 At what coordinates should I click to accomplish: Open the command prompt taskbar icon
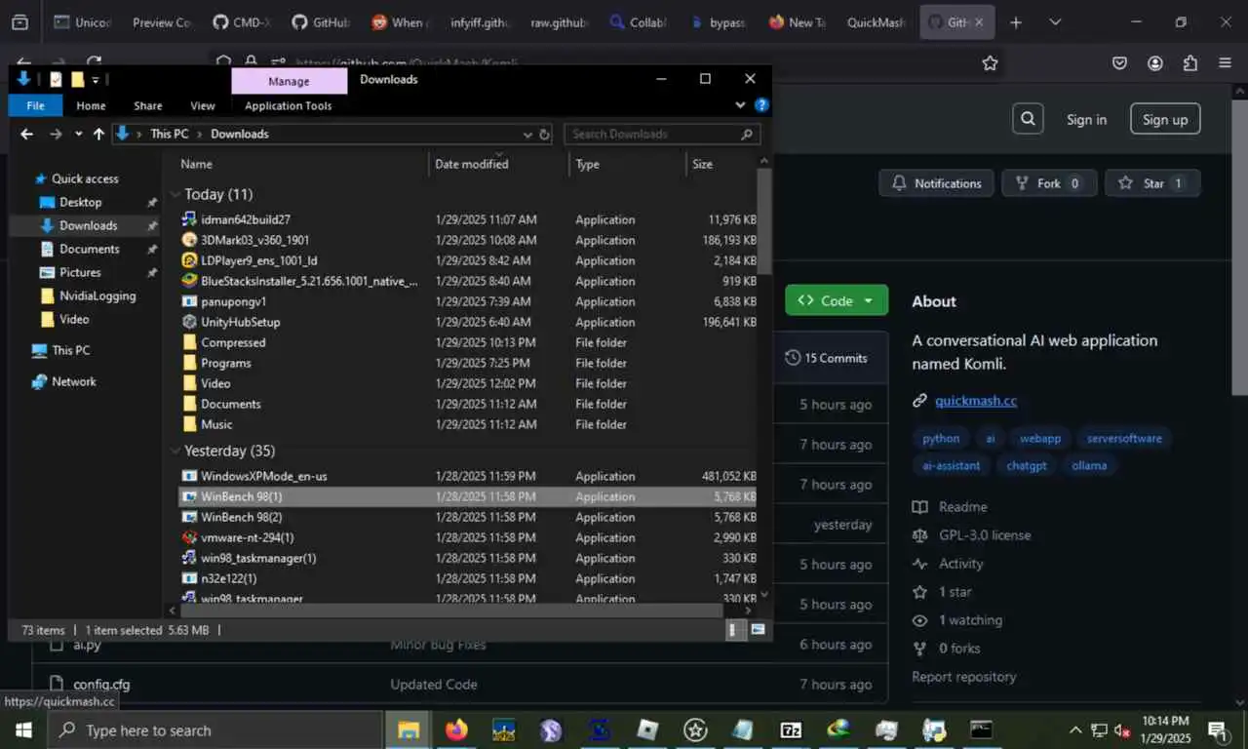pos(981,729)
